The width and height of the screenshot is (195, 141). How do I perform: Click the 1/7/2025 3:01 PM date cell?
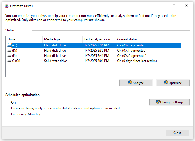(97, 61)
